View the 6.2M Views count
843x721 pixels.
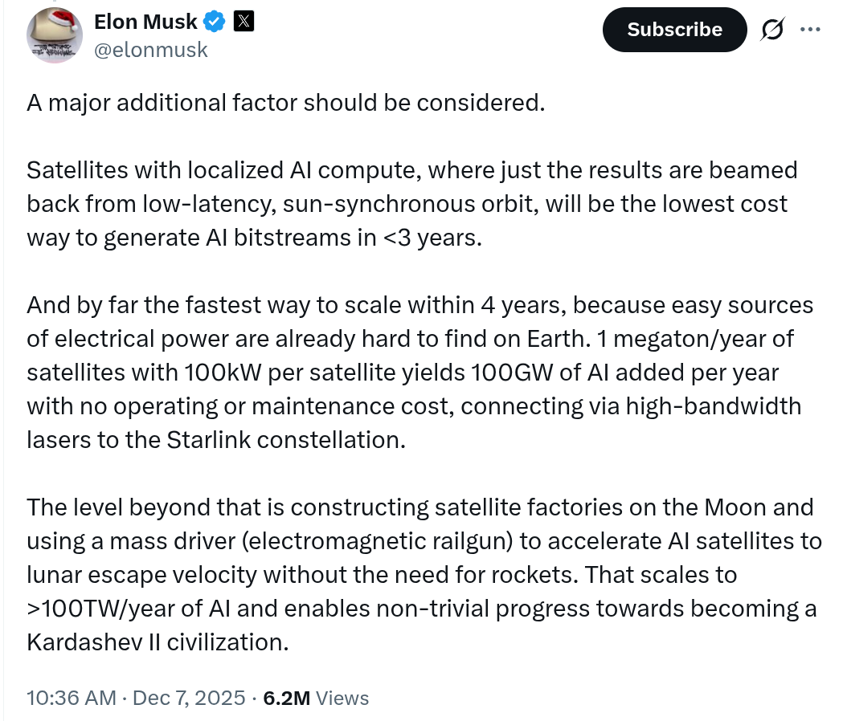[316, 698]
